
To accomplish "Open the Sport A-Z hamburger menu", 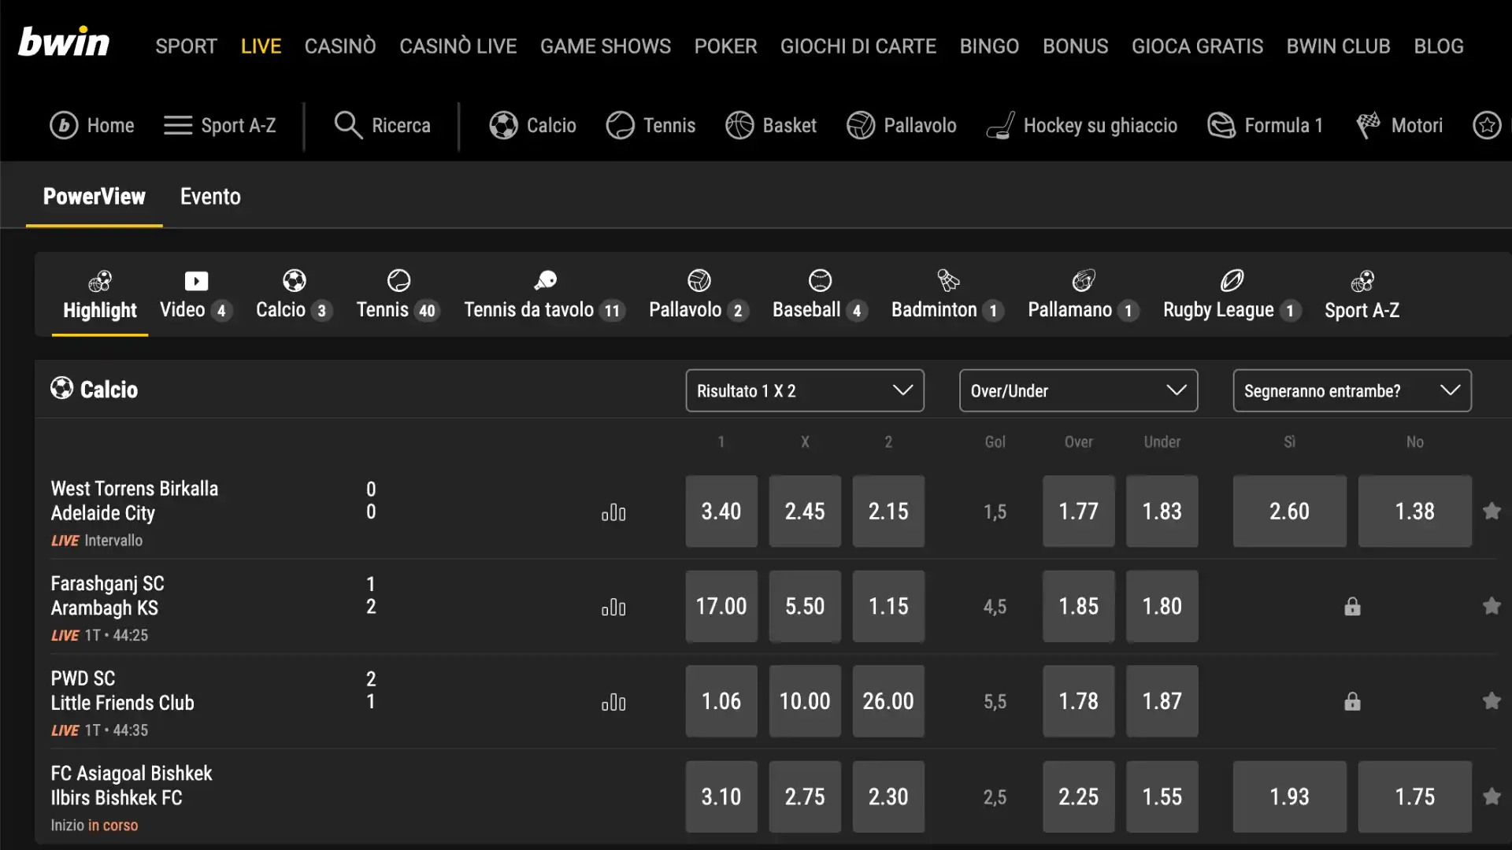I will [x=220, y=126].
